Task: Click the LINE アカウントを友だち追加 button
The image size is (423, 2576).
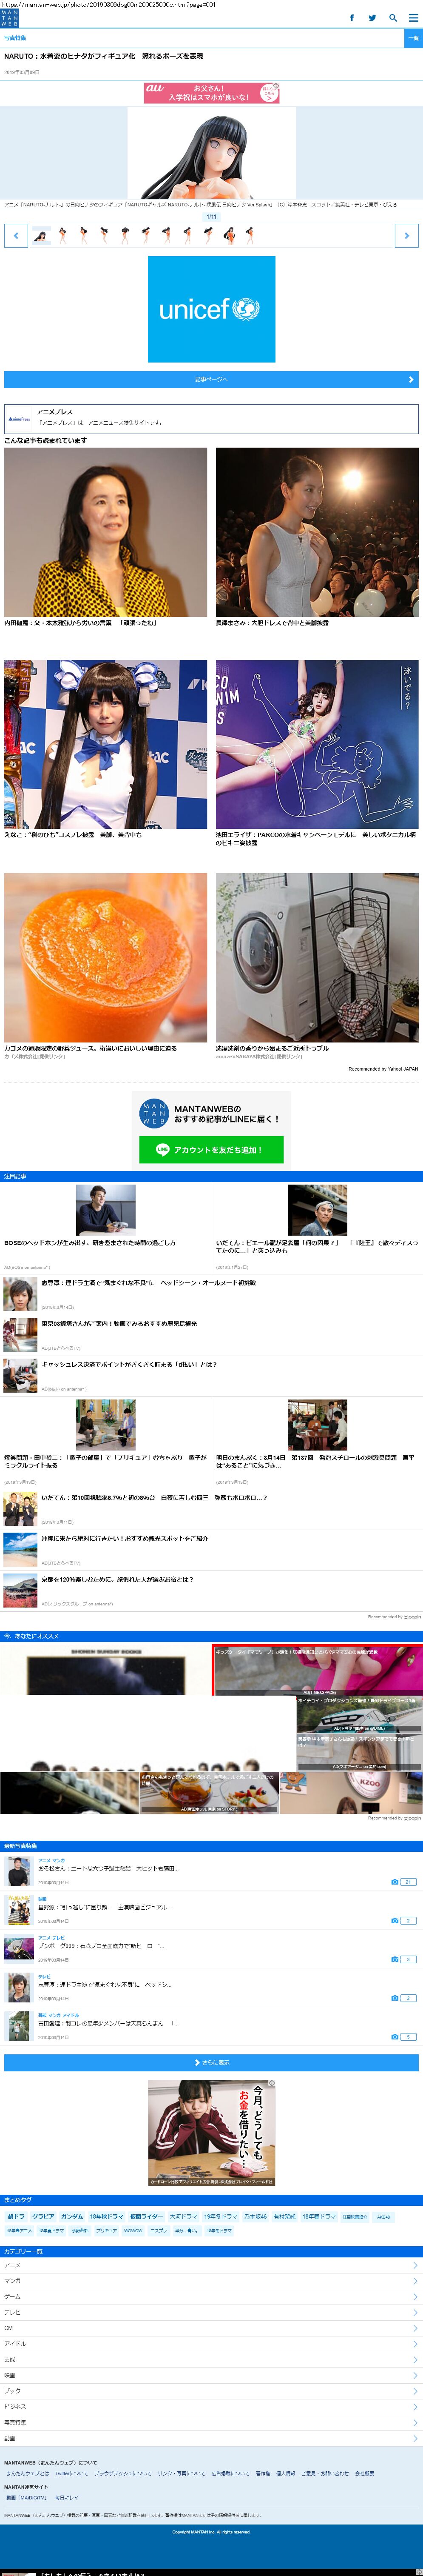Action: pyautogui.click(x=211, y=1150)
